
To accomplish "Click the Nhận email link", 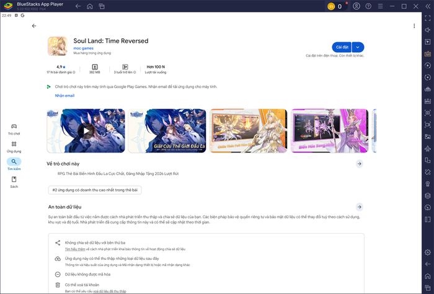I will coord(64,96).
